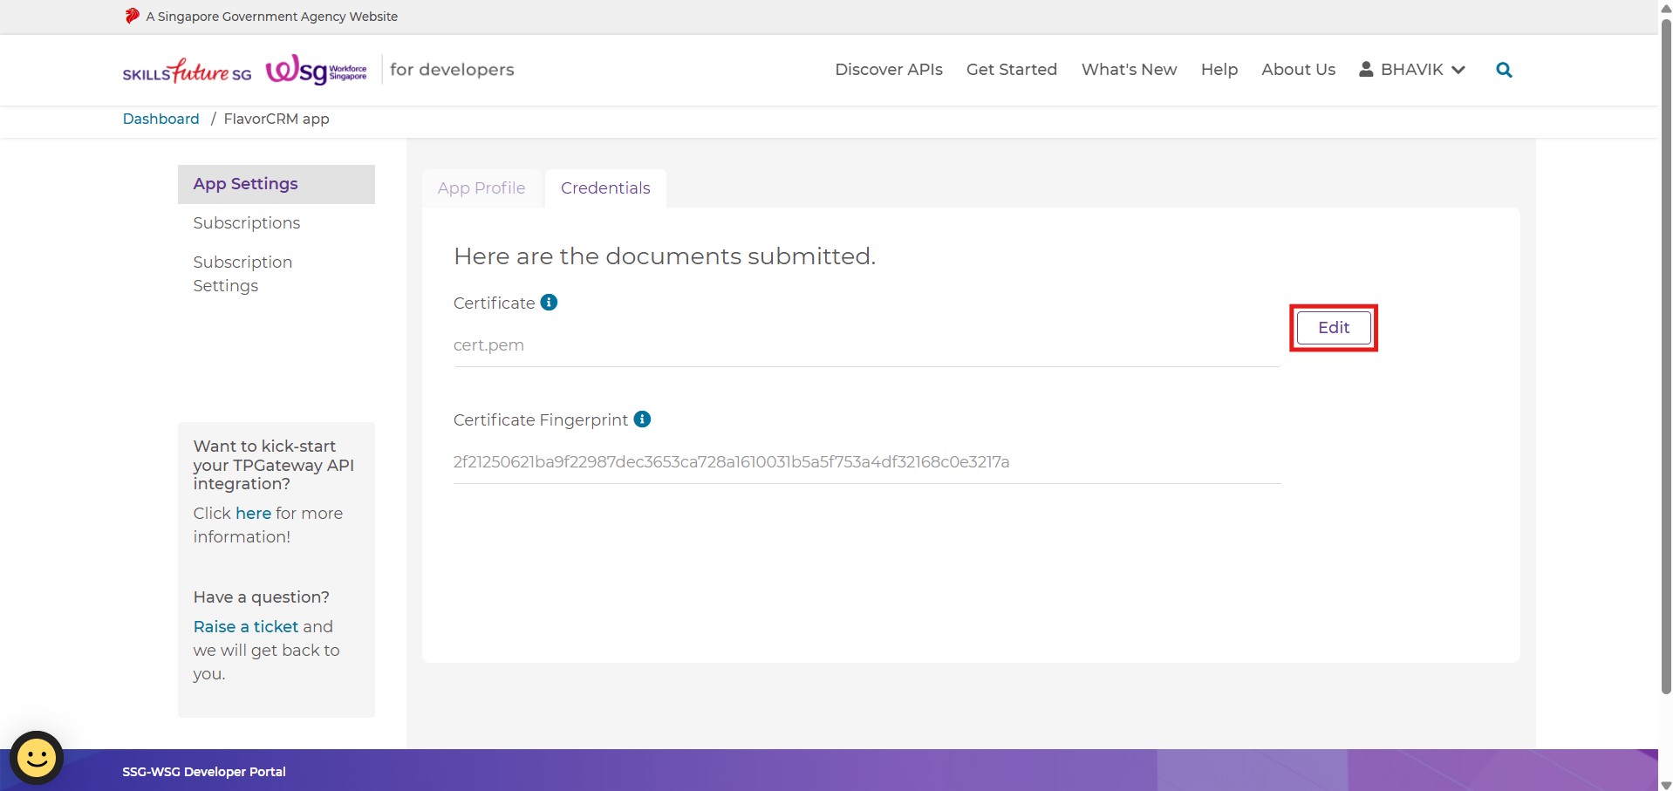Click the Certificate Fingerprint info icon
Screen dimensions: 1673x791
[x=642, y=419]
